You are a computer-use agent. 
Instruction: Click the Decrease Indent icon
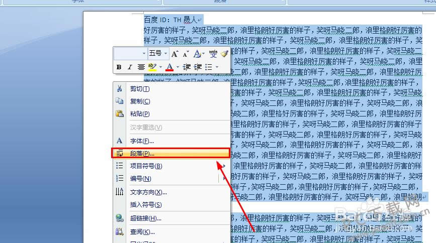click(x=187, y=67)
